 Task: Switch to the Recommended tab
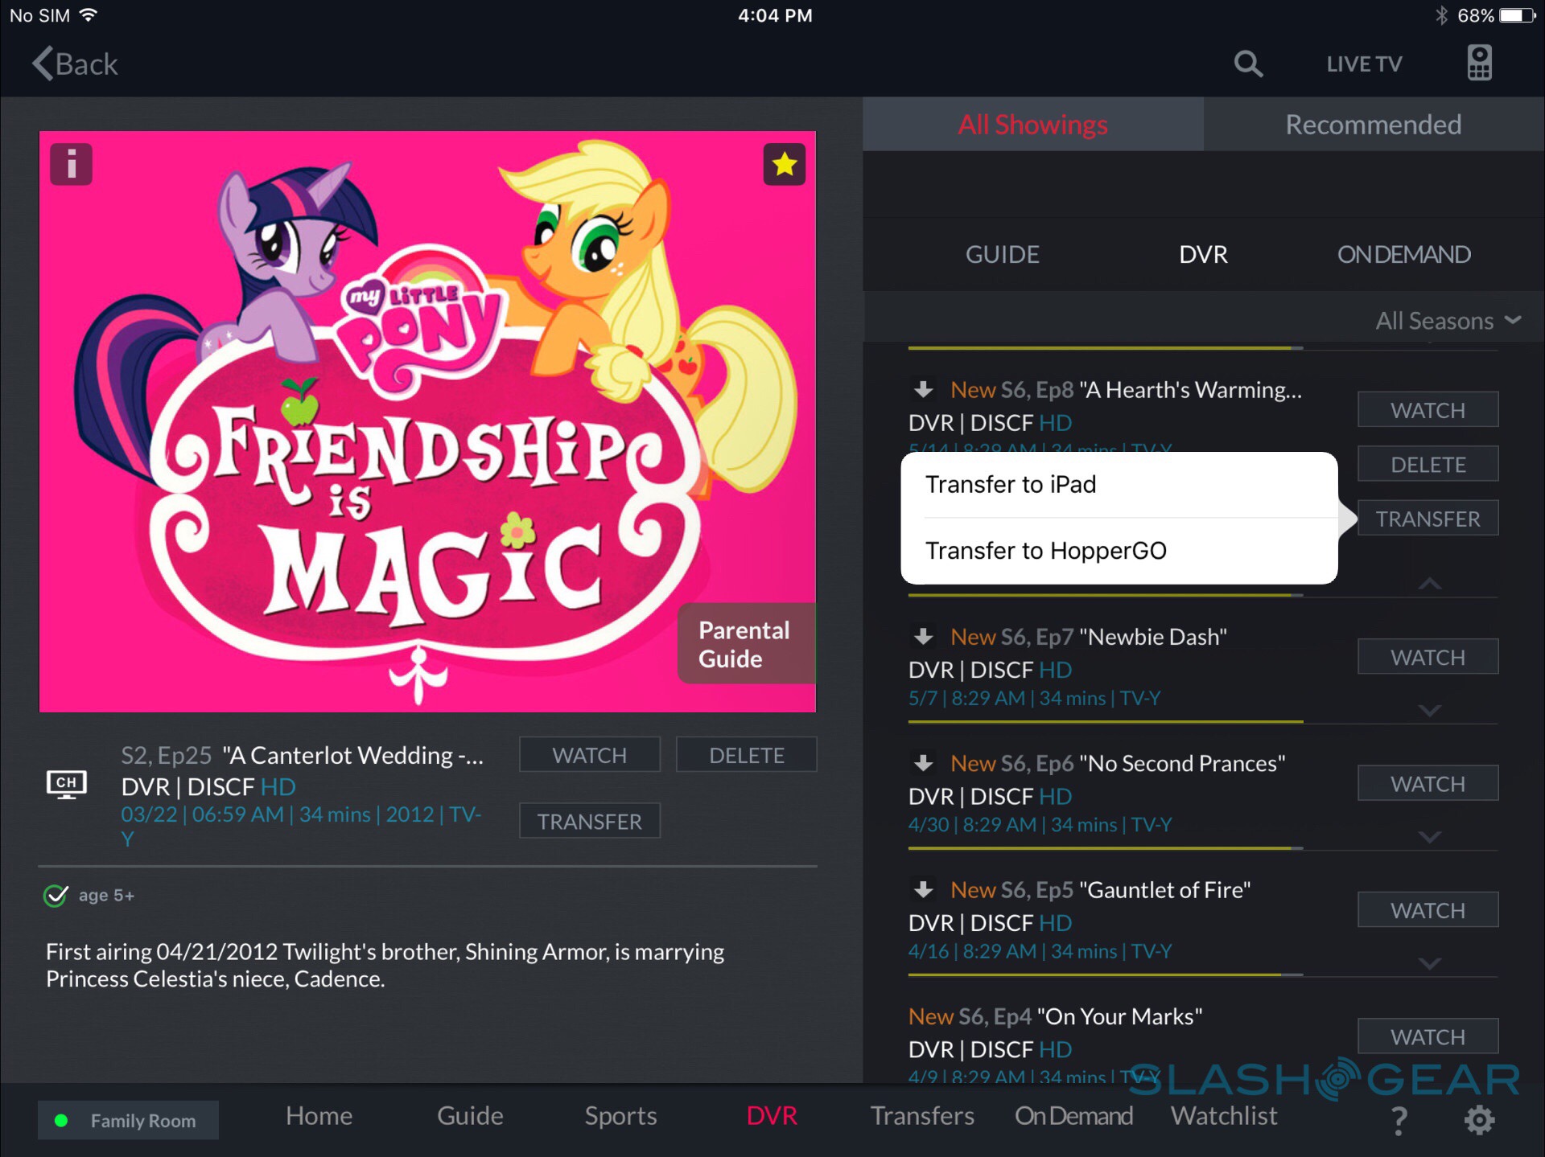(1373, 125)
